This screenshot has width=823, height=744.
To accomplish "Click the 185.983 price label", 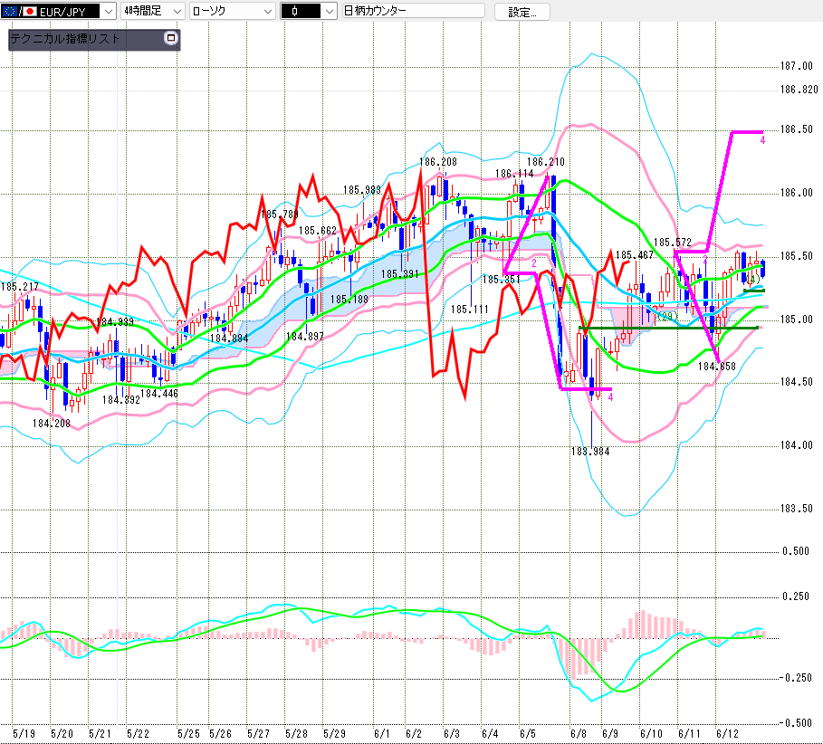I will click(362, 190).
